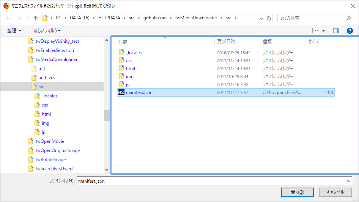This screenshot has width=359, height=202.
Task: Go up one folder level
Action: pyautogui.click(x=36, y=18)
